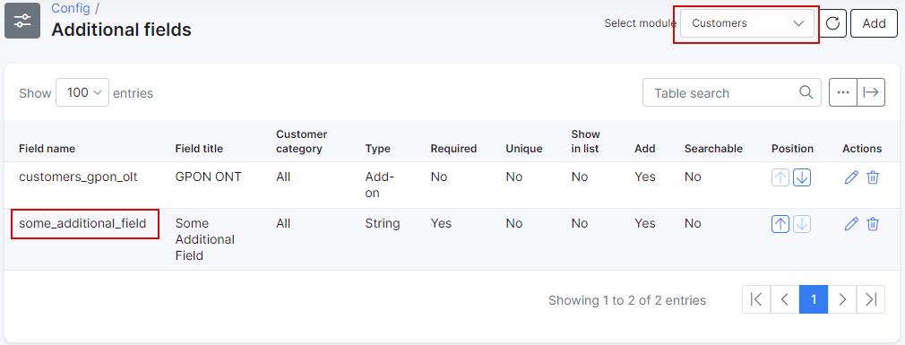Edit the some_additional_field row pencil icon

click(850, 224)
